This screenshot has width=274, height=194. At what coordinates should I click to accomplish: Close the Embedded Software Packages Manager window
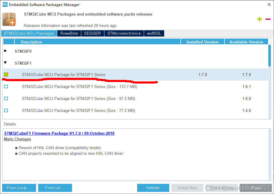point(269,4)
